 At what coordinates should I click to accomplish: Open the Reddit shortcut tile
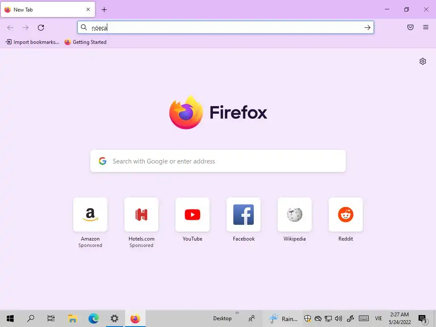click(x=346, y=215)
